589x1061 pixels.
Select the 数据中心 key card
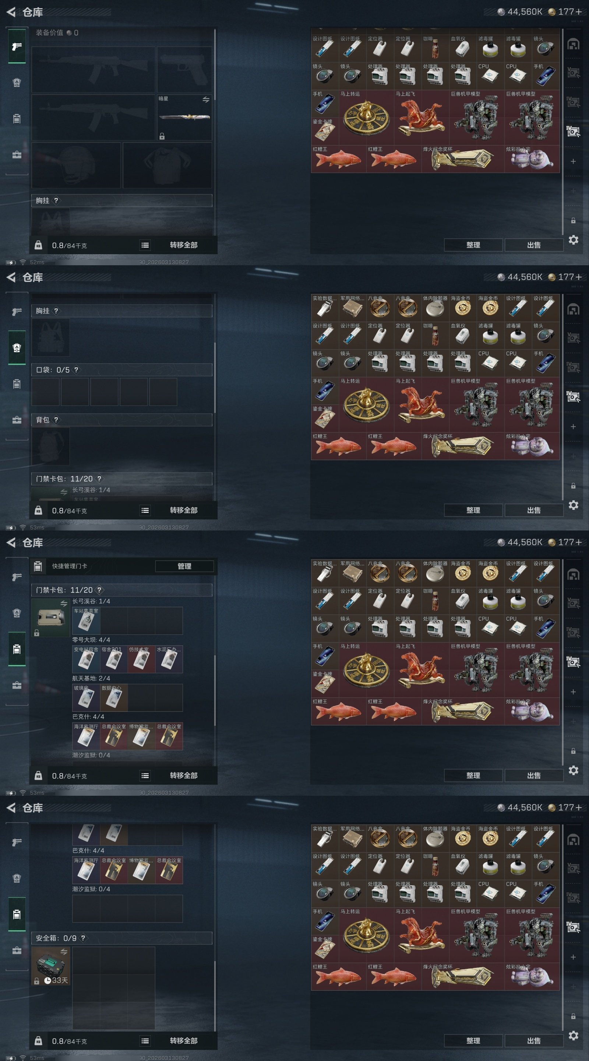coord(114,698)
